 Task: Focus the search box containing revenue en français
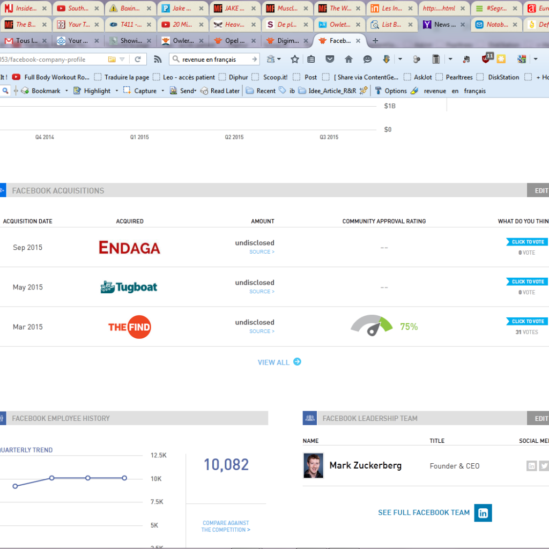[215, 59]
